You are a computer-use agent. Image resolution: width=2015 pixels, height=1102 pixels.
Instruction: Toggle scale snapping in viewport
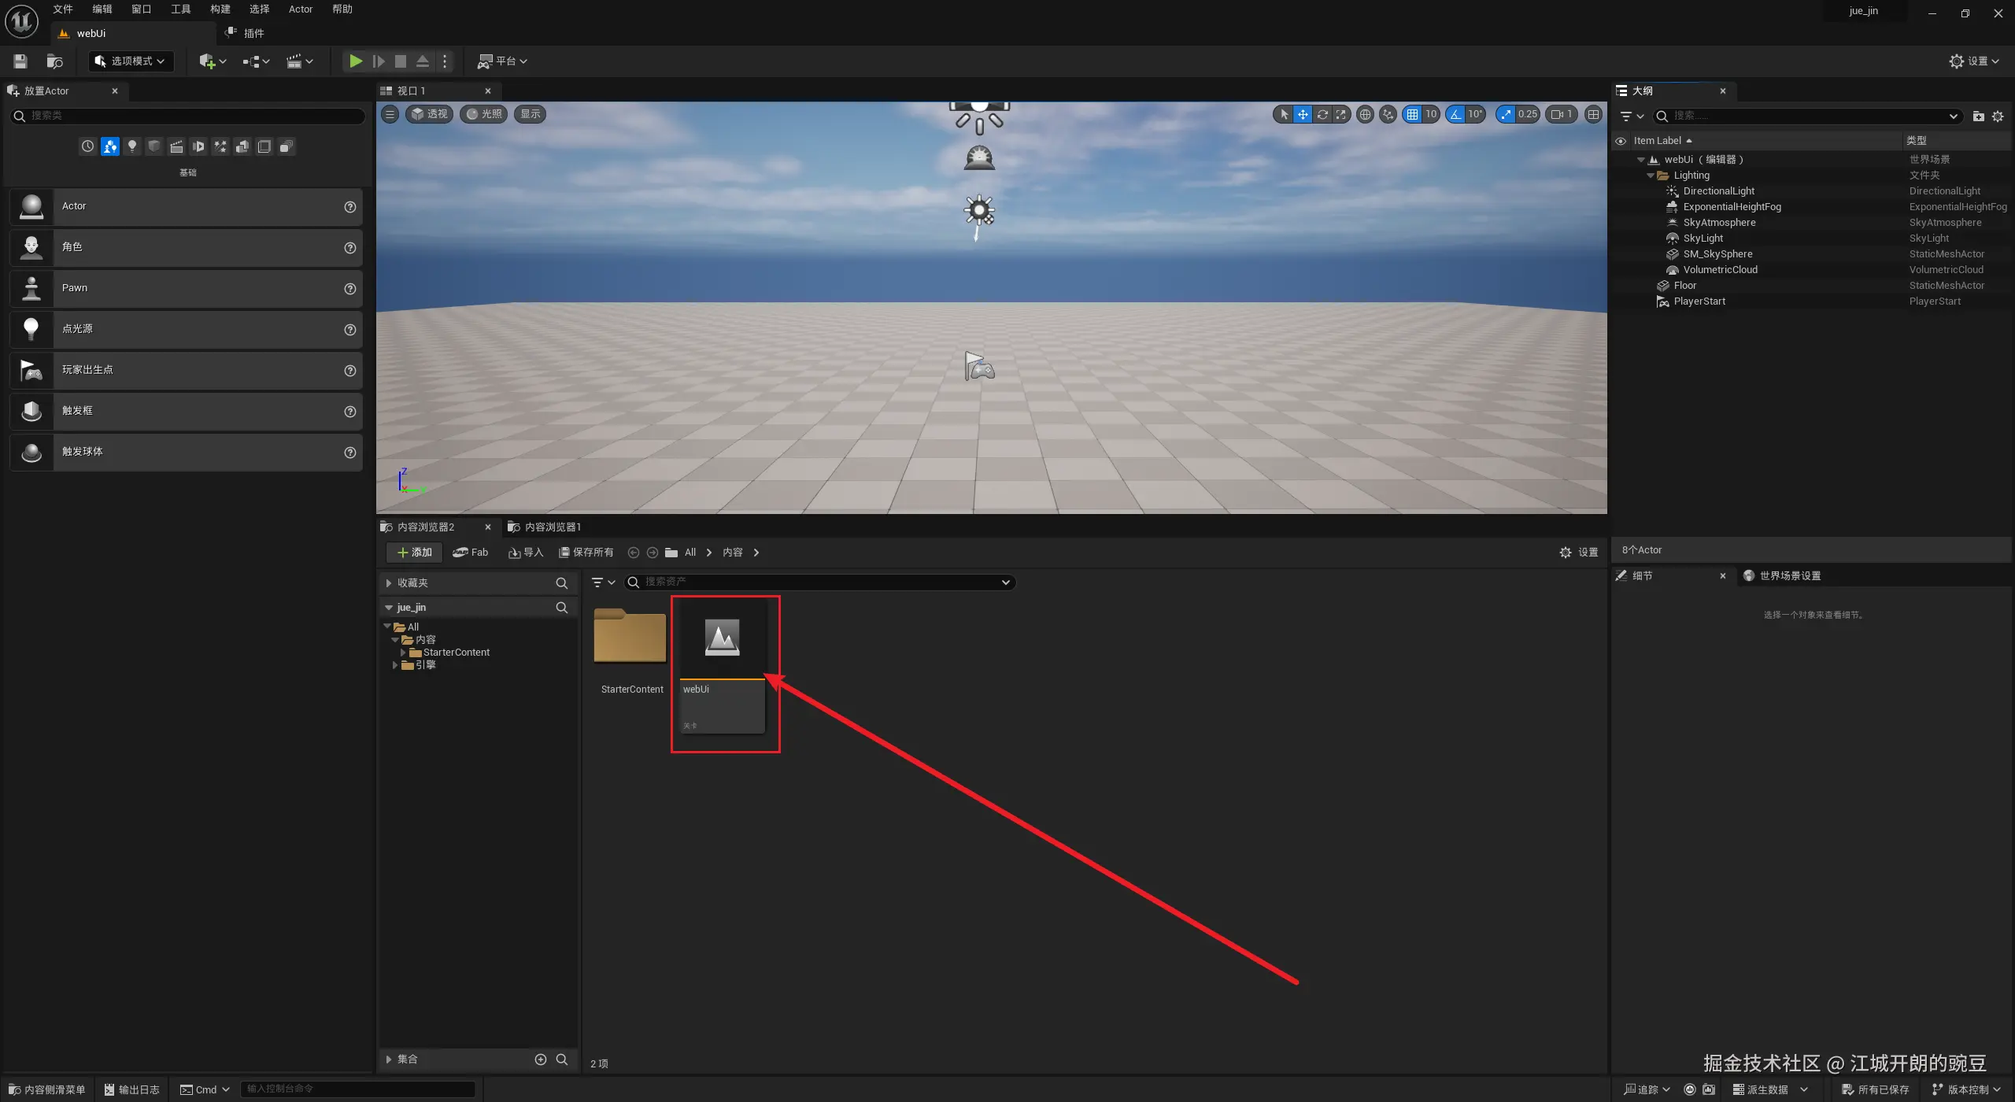click(x=1506, y=114)
